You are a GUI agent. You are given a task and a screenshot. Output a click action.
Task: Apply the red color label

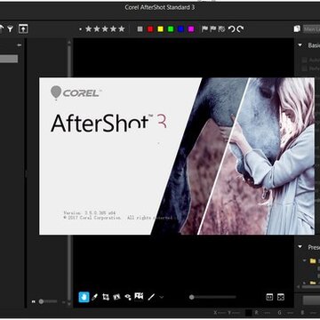point(150,29)
